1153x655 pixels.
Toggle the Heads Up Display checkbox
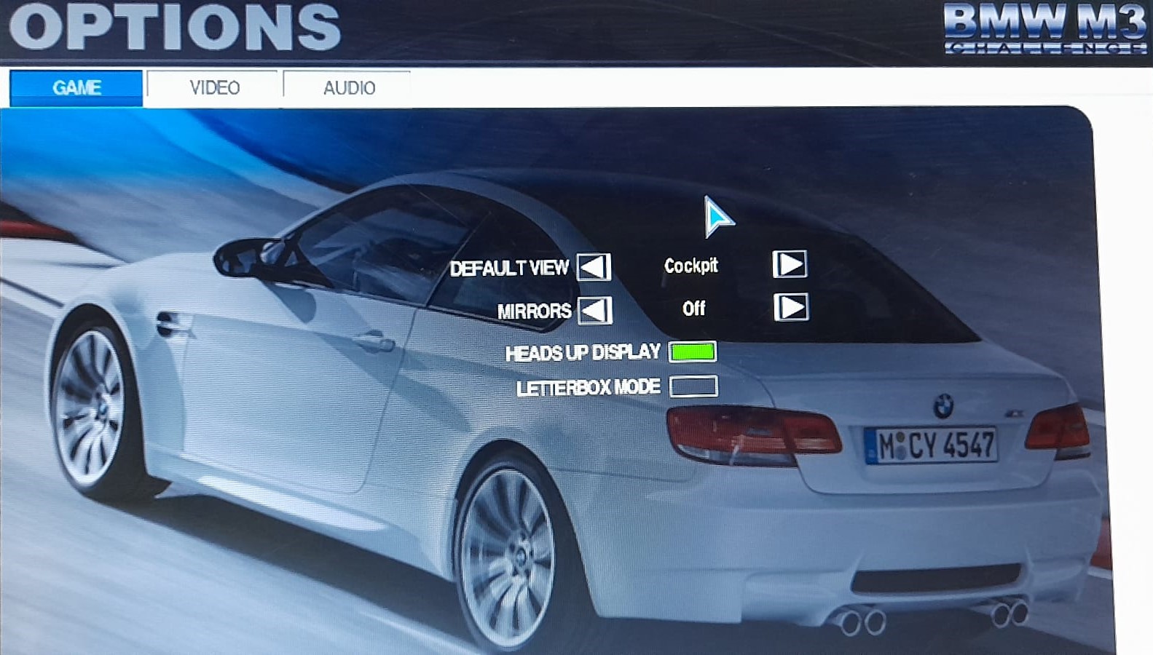pos(693,352)
